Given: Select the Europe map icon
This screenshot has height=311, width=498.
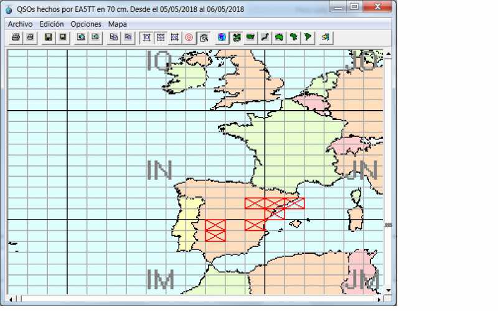Looking at the screenshot, I should (x=237, y=37).
